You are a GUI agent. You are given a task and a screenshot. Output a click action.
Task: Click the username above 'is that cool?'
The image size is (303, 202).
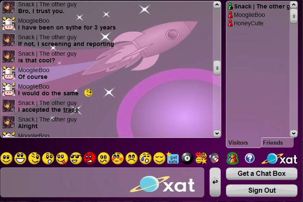[47, 54]
